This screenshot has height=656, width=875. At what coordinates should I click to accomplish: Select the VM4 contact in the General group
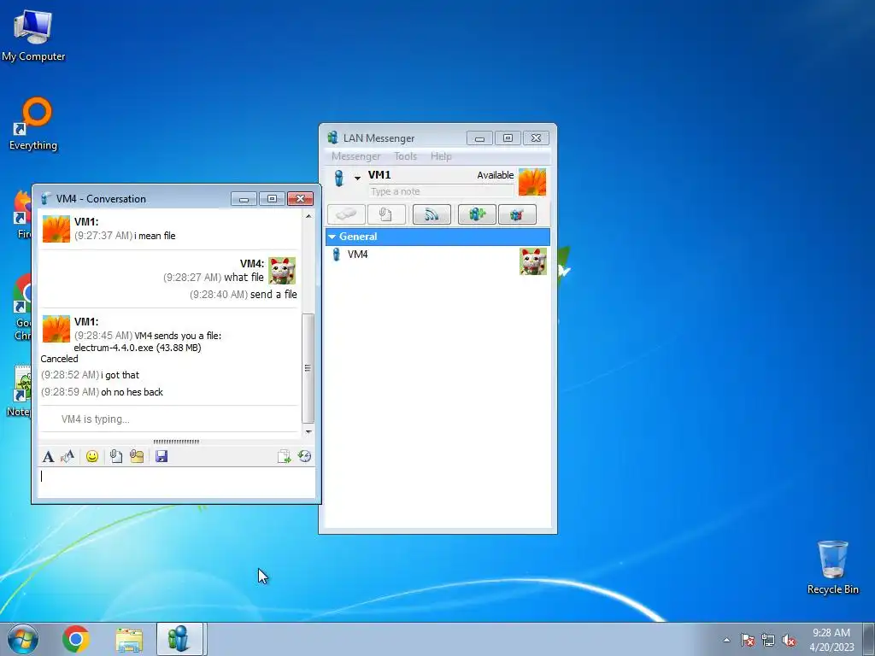(x=437, y=261)
